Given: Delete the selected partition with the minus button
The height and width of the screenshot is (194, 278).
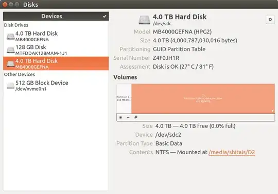Looking at the screenshot, I should (128, 117).
